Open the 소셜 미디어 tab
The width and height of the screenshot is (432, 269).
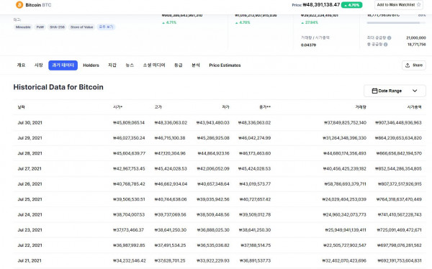154,65
